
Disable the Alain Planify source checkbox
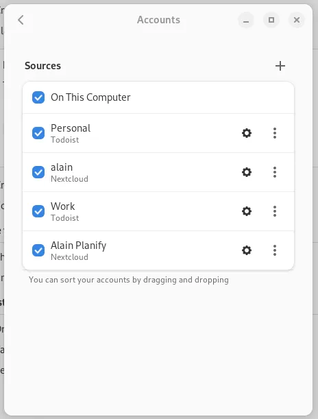click(38, 250)
